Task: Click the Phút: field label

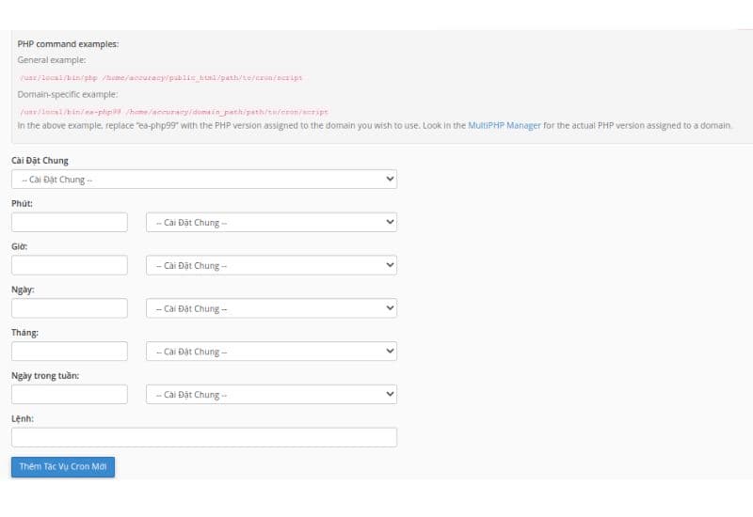Action: click(x=24, y=203)
